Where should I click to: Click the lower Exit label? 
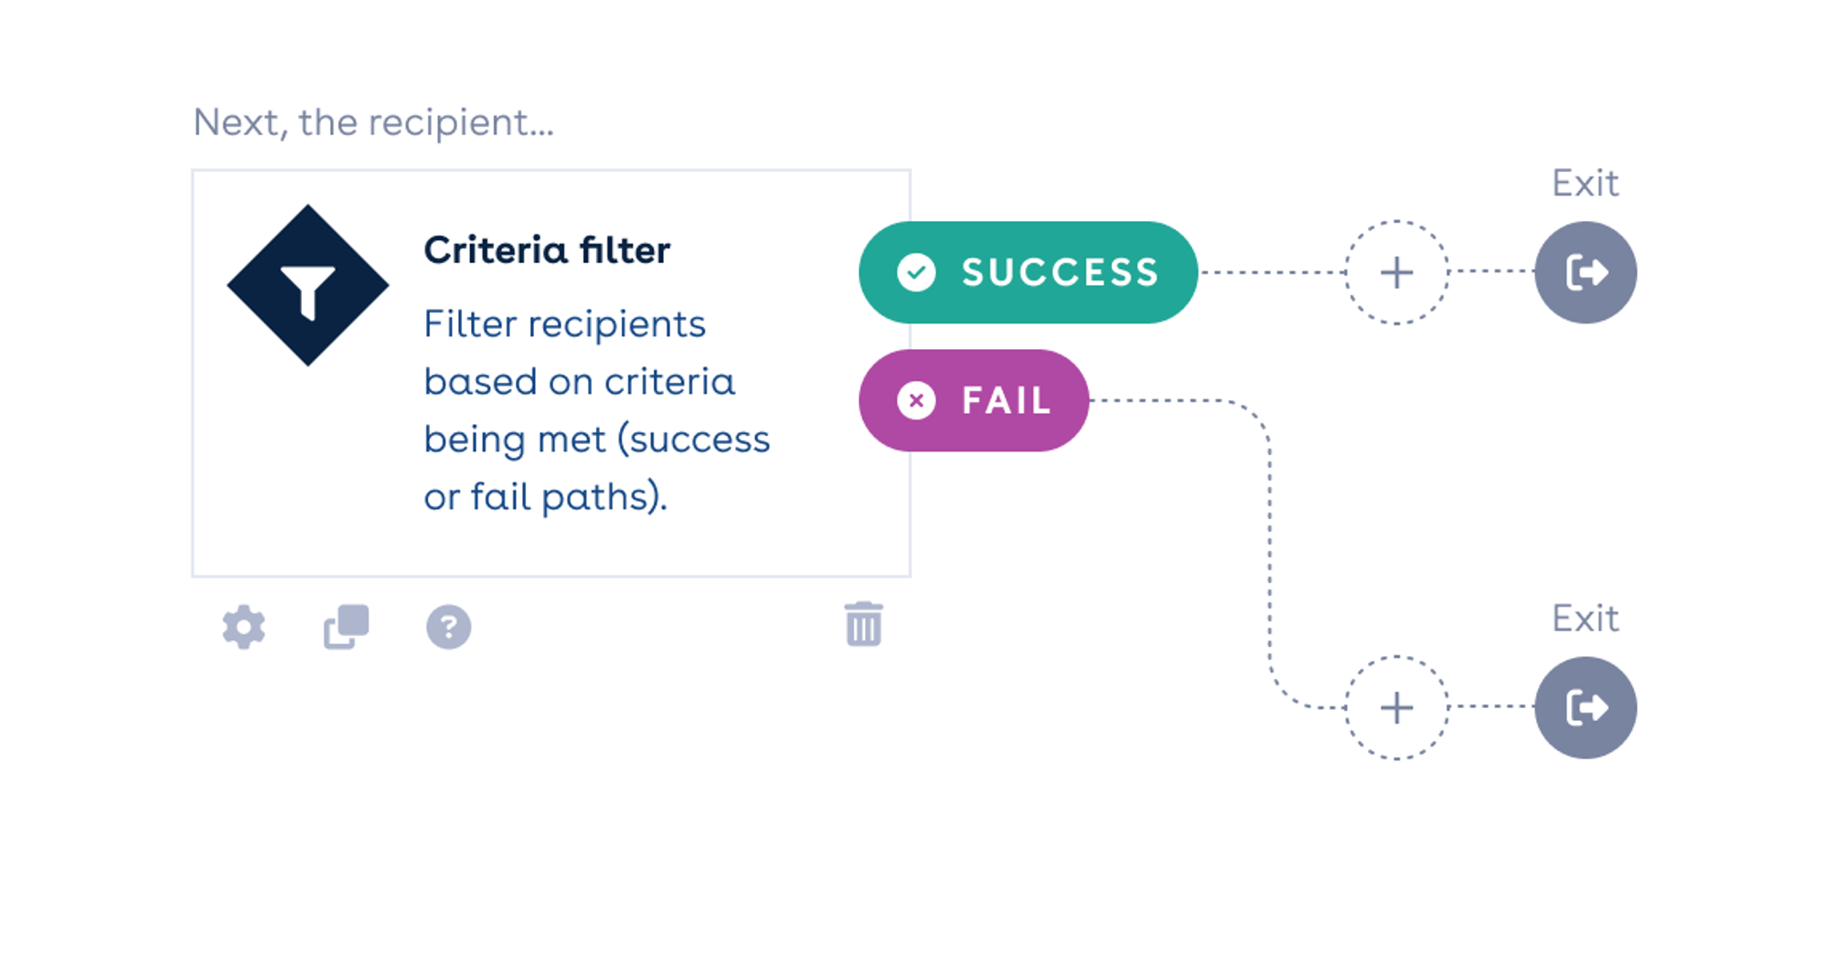[1585, 619]
